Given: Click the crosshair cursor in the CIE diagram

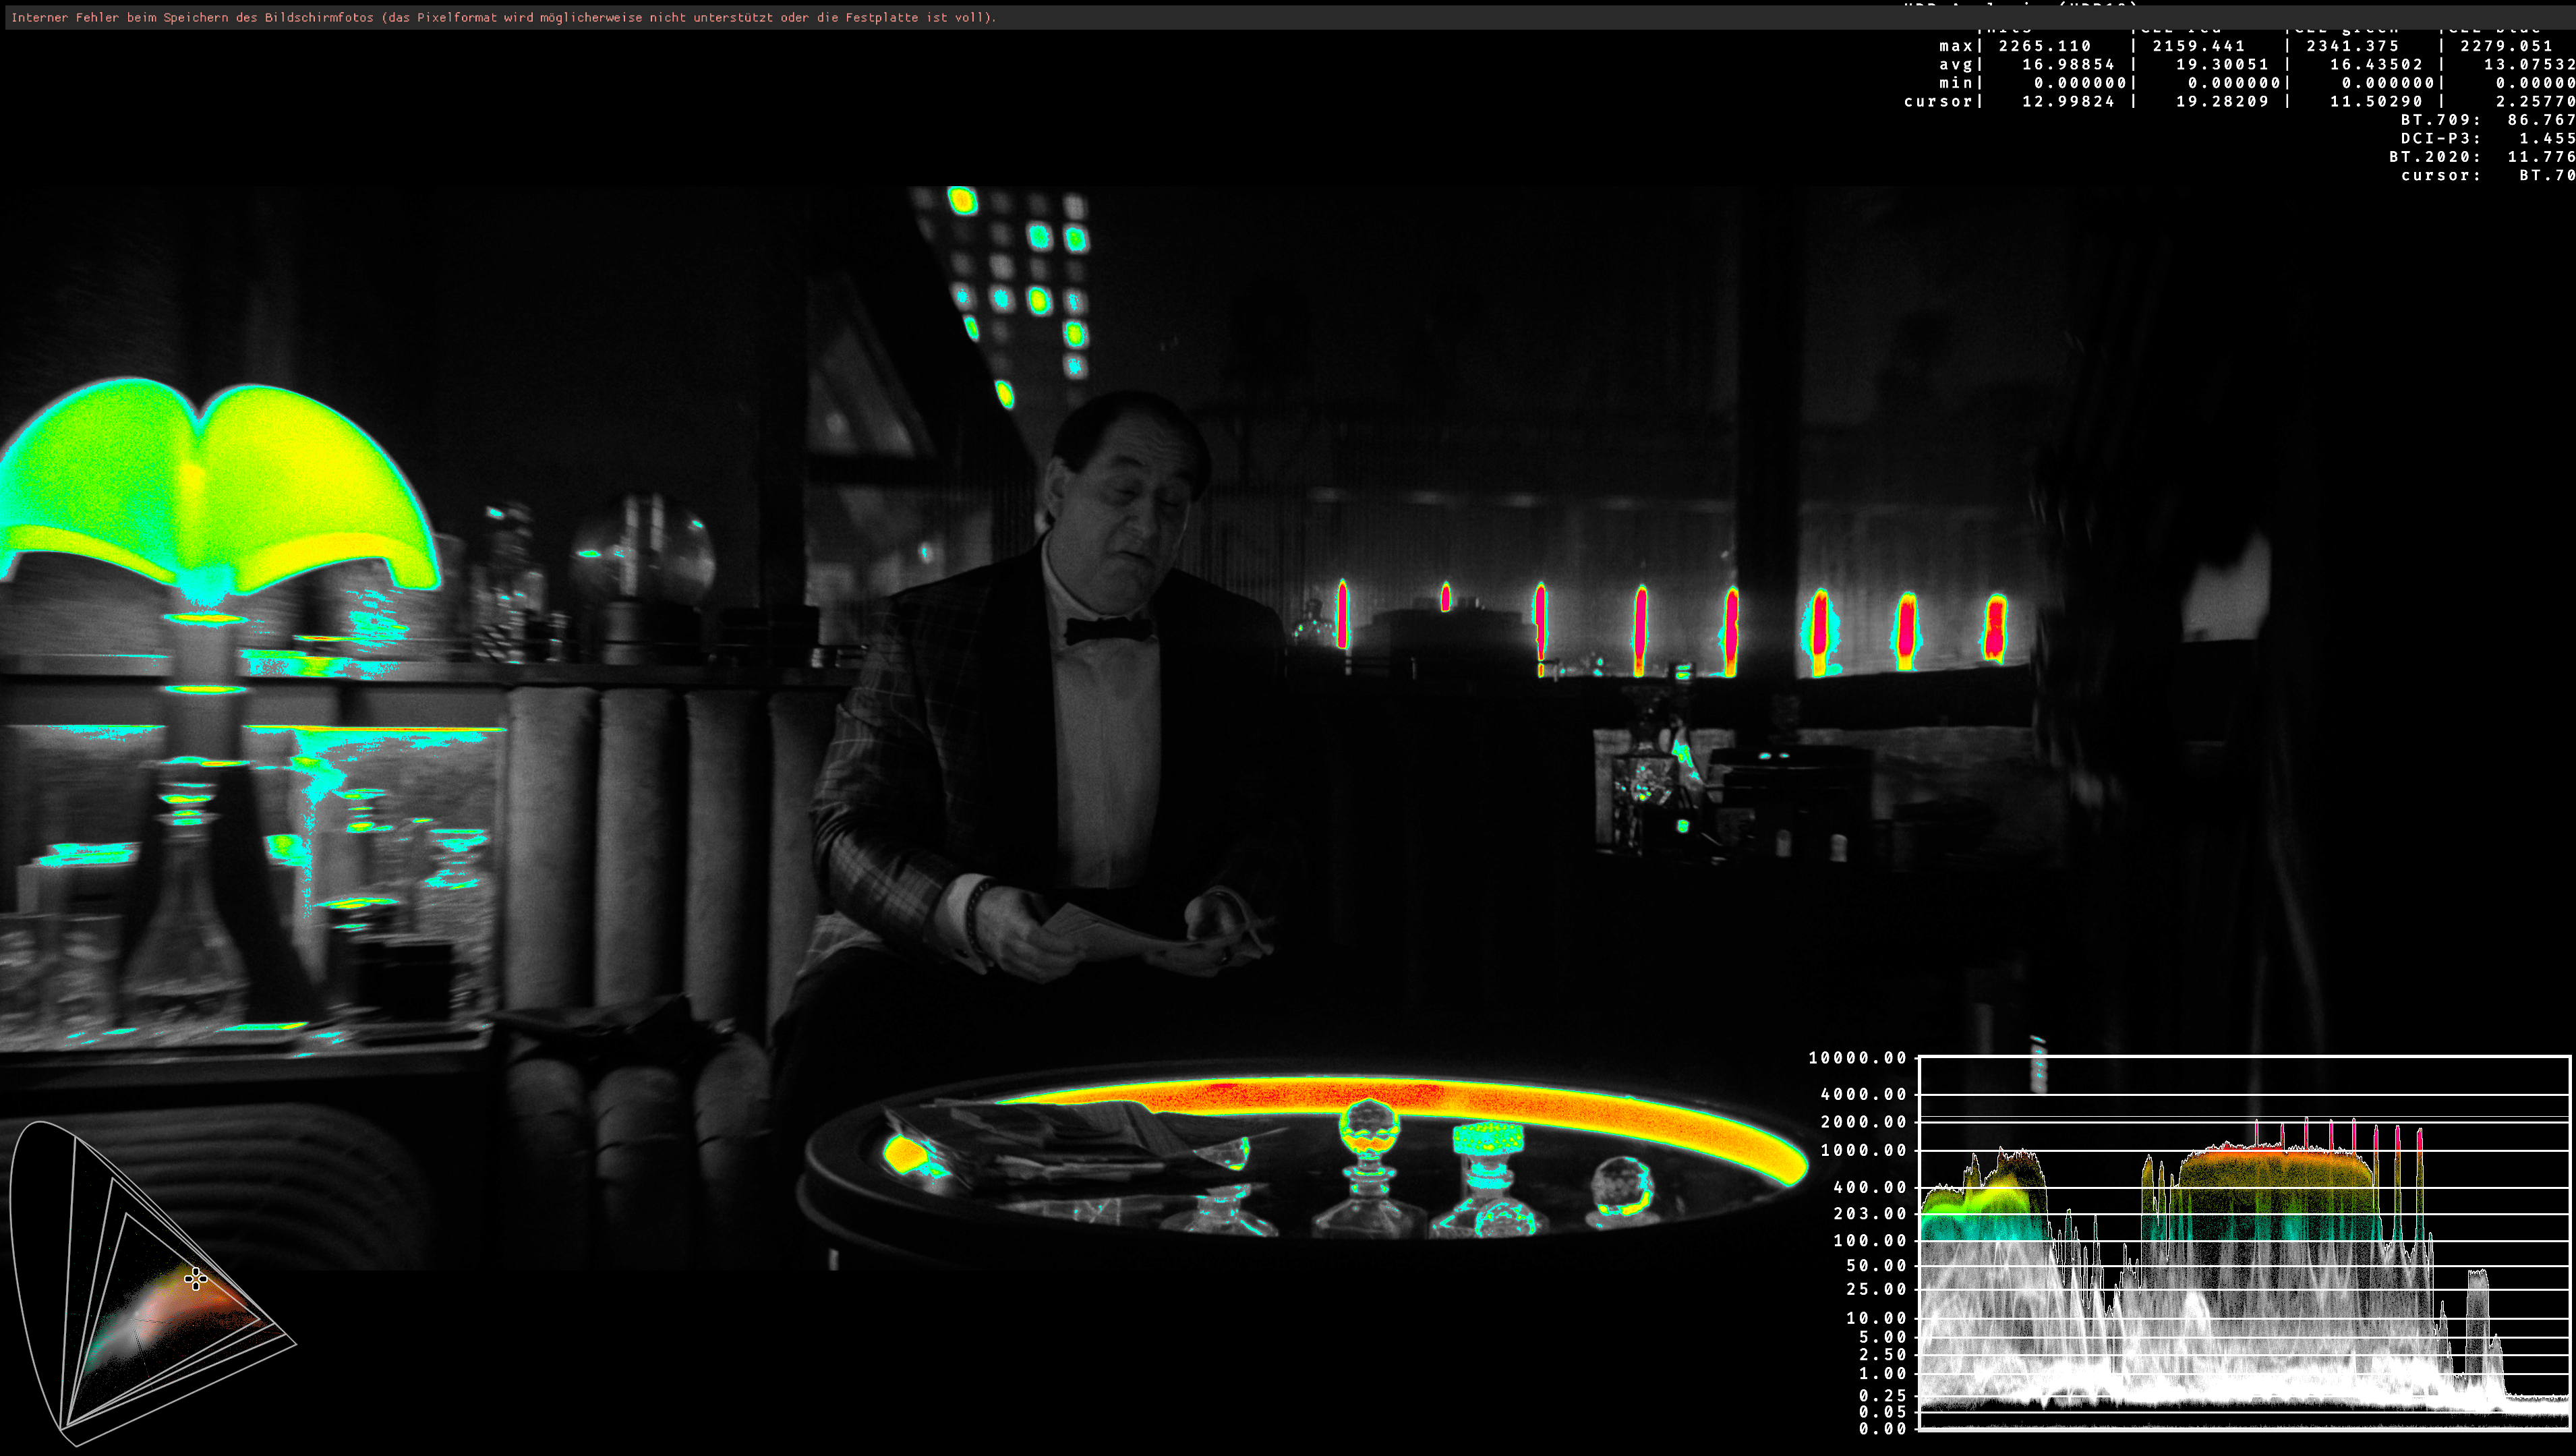Looking at the screenshot, I should (196, 1278).
